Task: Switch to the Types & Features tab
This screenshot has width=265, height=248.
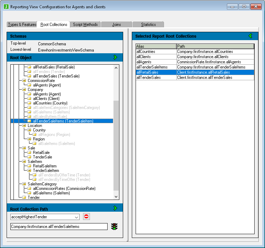Action: click(22, 25)
